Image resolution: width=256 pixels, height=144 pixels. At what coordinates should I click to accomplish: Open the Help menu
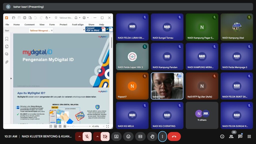click(x=101, y=24)
